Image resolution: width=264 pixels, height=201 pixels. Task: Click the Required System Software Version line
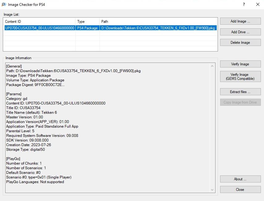click(x=42, y=136)
